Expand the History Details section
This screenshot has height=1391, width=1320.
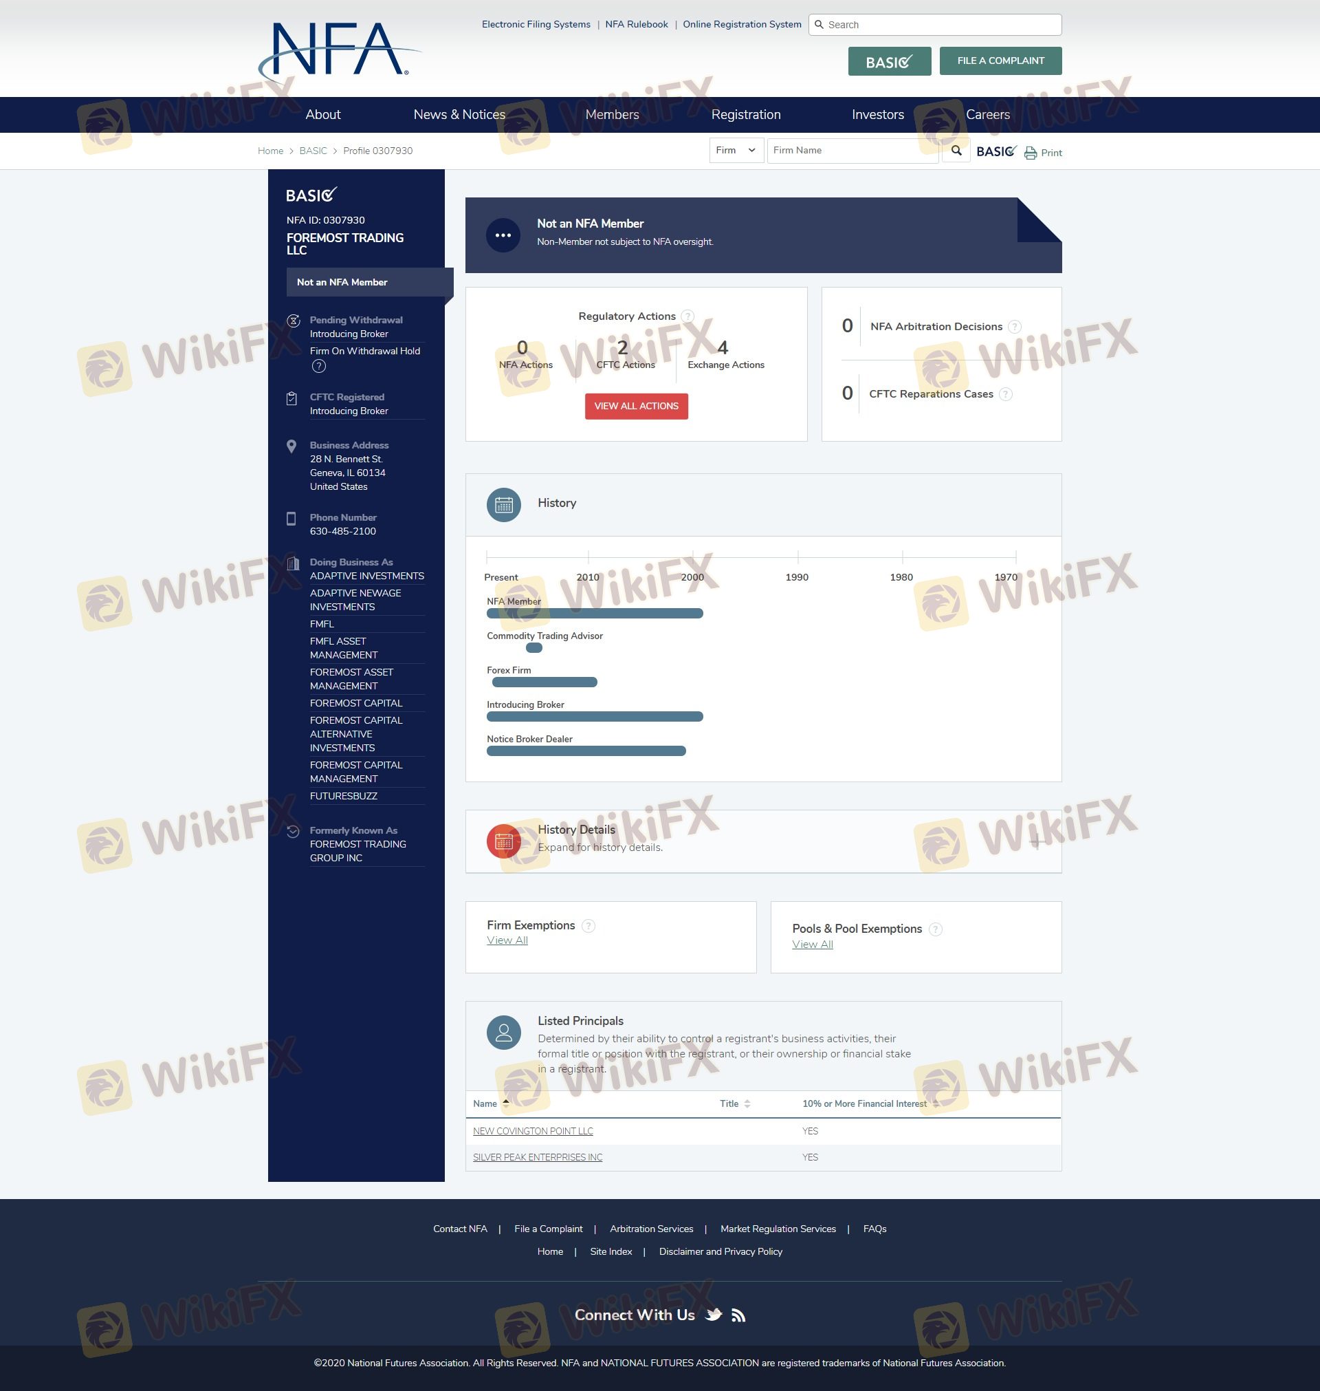1036,841
